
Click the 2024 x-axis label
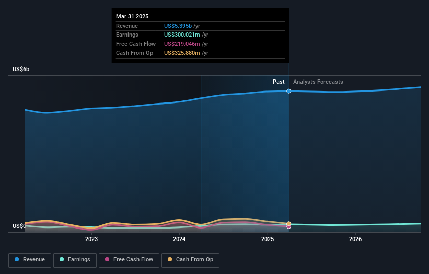(179, 239)
